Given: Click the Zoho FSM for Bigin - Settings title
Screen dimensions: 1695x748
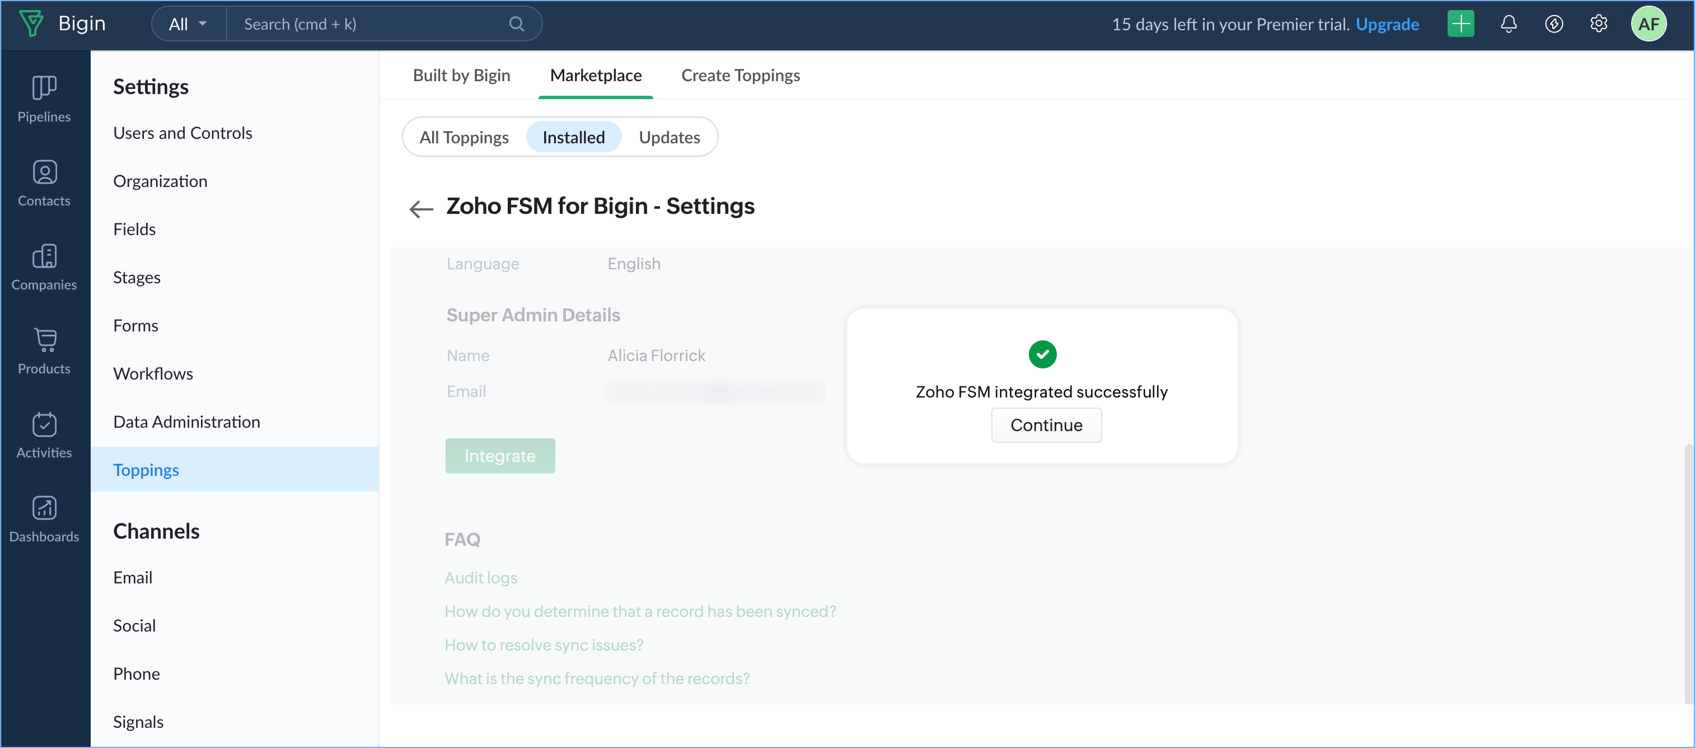Looking at the screenshot, I should [x=600, y=206].
